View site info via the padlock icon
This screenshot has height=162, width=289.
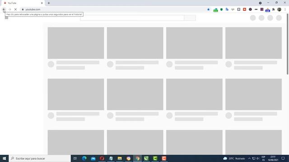23,9
